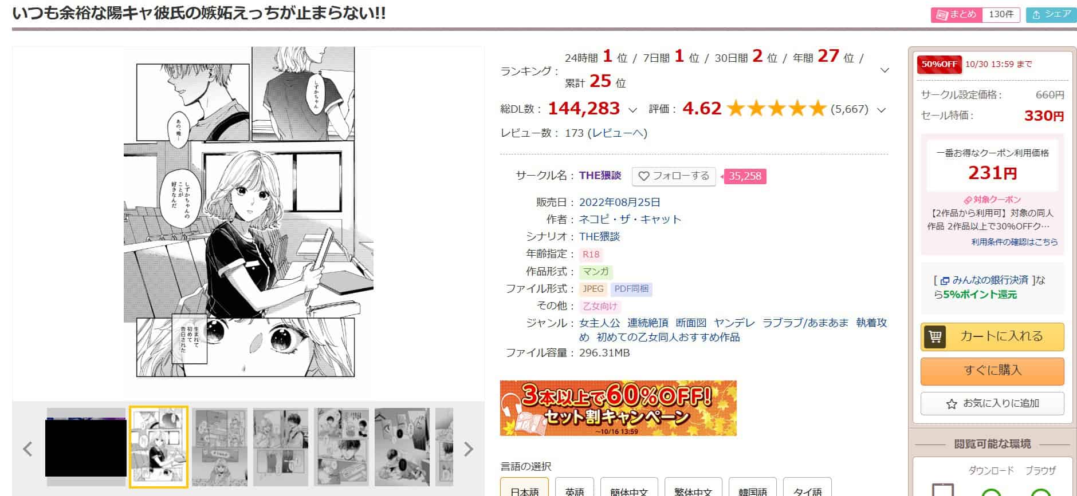
Task: Click shopping cart icon in カートに入れる
Action: pyautogui.click(x=935, y=336)
